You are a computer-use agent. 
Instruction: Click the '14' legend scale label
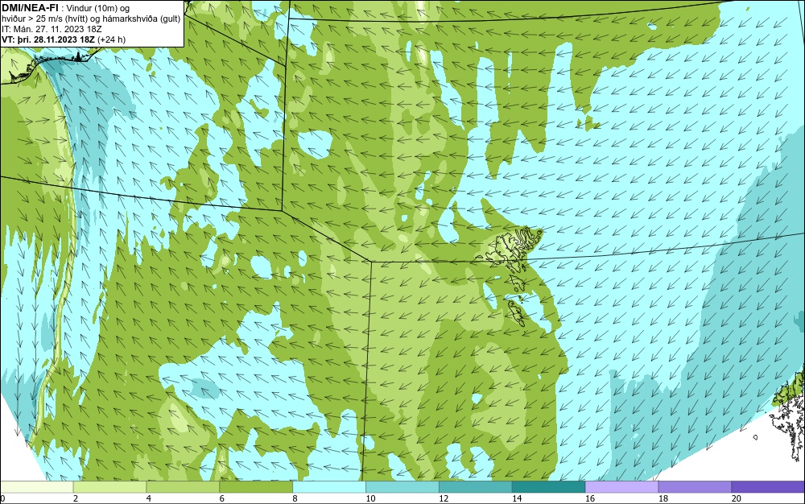tap(517, 498)
